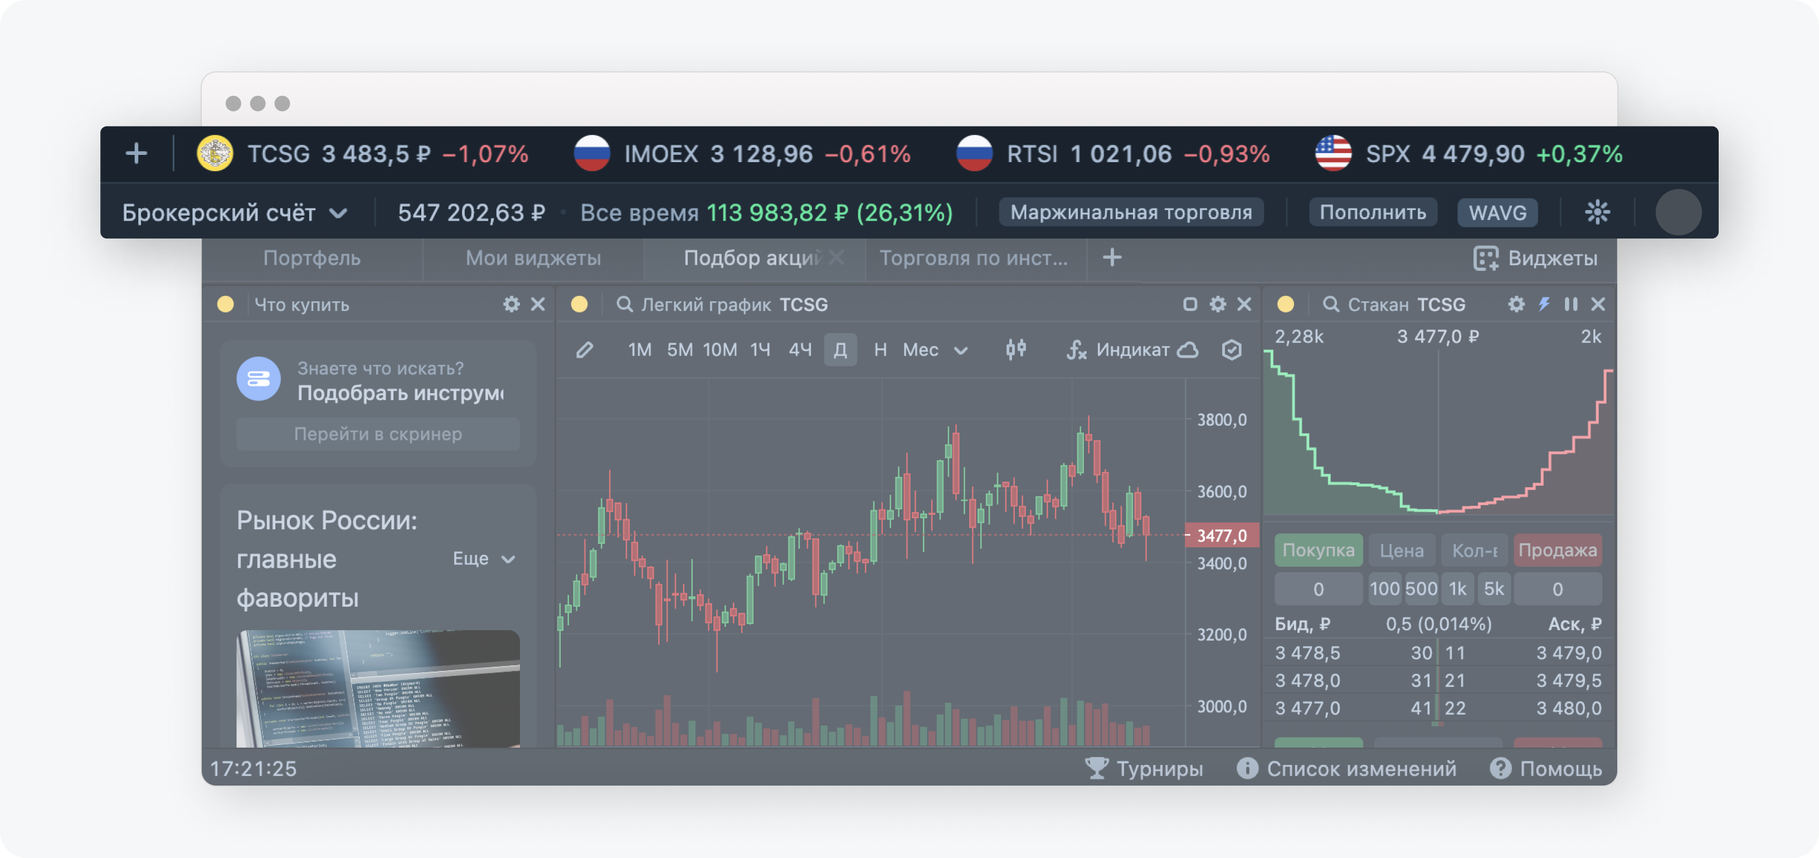
Task: Click the Индикаторы fx icon
Action: pyautogui.click(x=1076, y=349)
